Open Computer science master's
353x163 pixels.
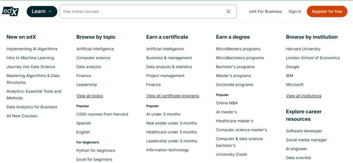coord(242,130)
